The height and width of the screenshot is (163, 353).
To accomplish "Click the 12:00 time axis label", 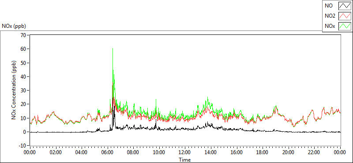I will 185,152.
